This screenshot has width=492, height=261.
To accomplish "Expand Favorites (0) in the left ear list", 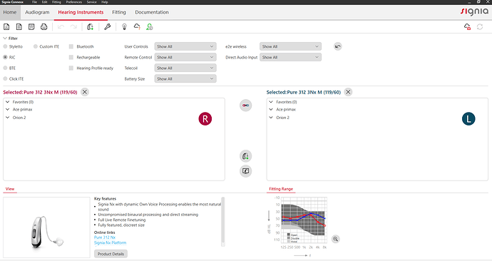I will coord(271,102).
